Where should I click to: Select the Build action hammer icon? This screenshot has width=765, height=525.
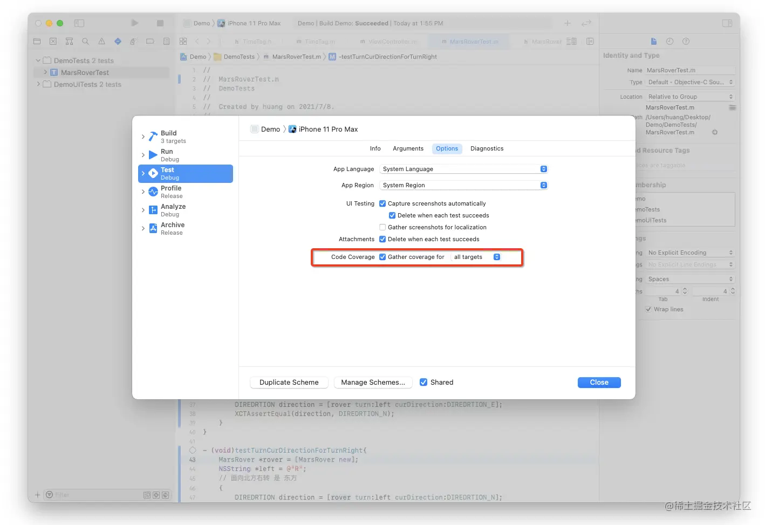tap(153, 137)
